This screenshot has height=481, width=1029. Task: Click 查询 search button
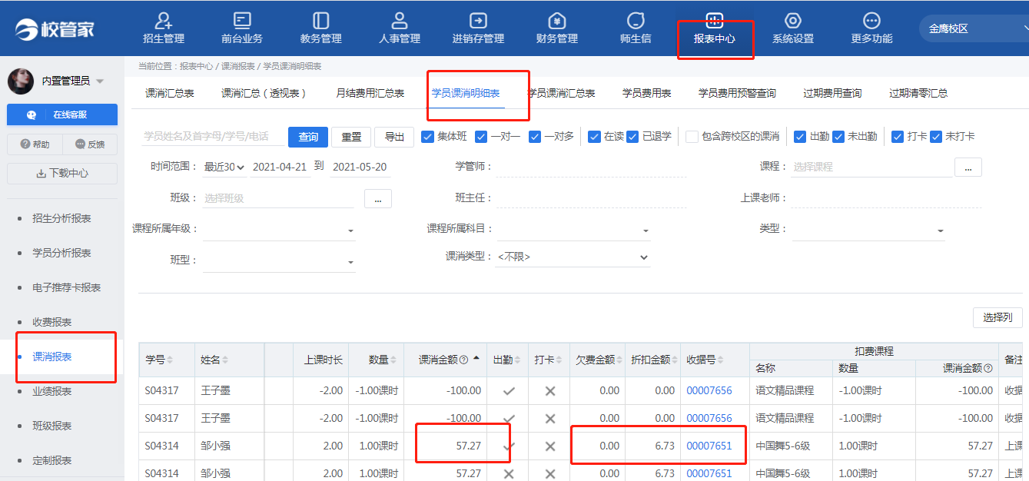(308, 137)
